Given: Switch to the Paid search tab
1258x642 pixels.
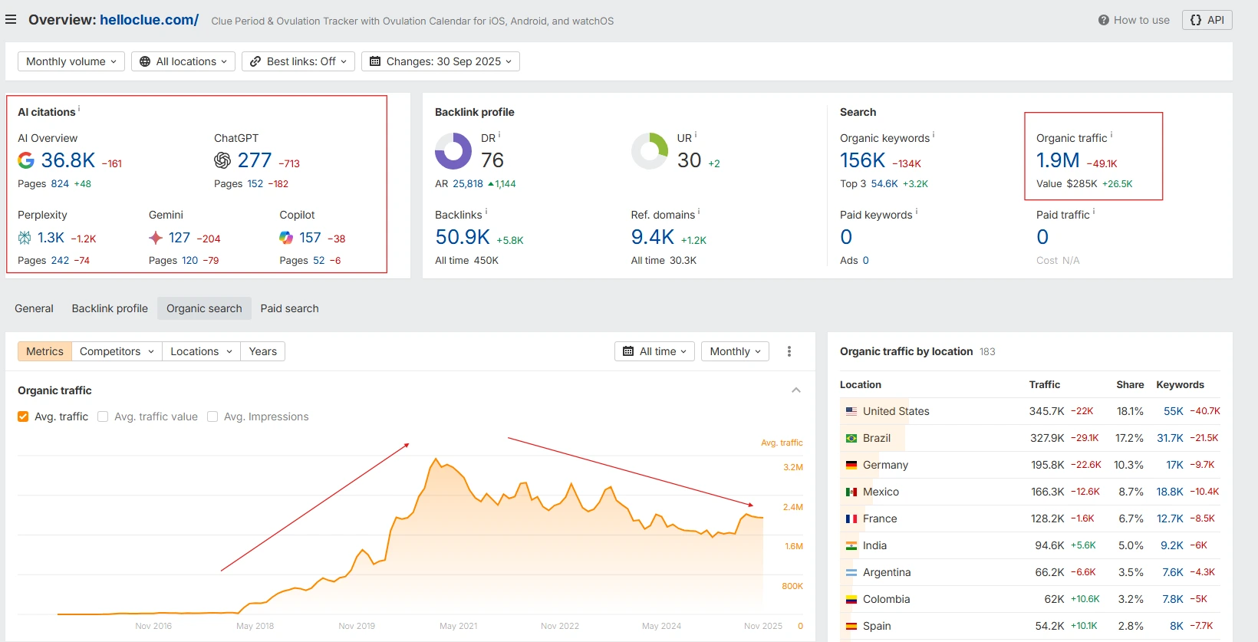Looking at the screenshot, I should 289,308.
